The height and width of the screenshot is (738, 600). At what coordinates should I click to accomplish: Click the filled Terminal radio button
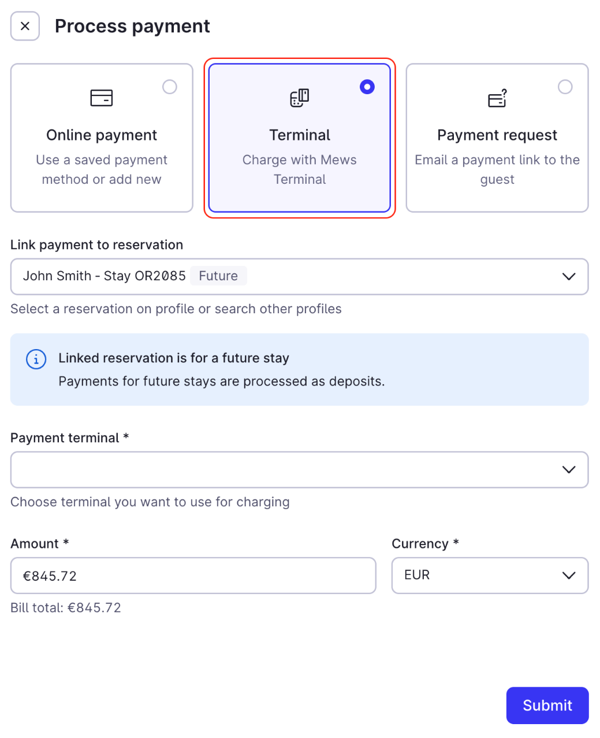click(367, 86)
